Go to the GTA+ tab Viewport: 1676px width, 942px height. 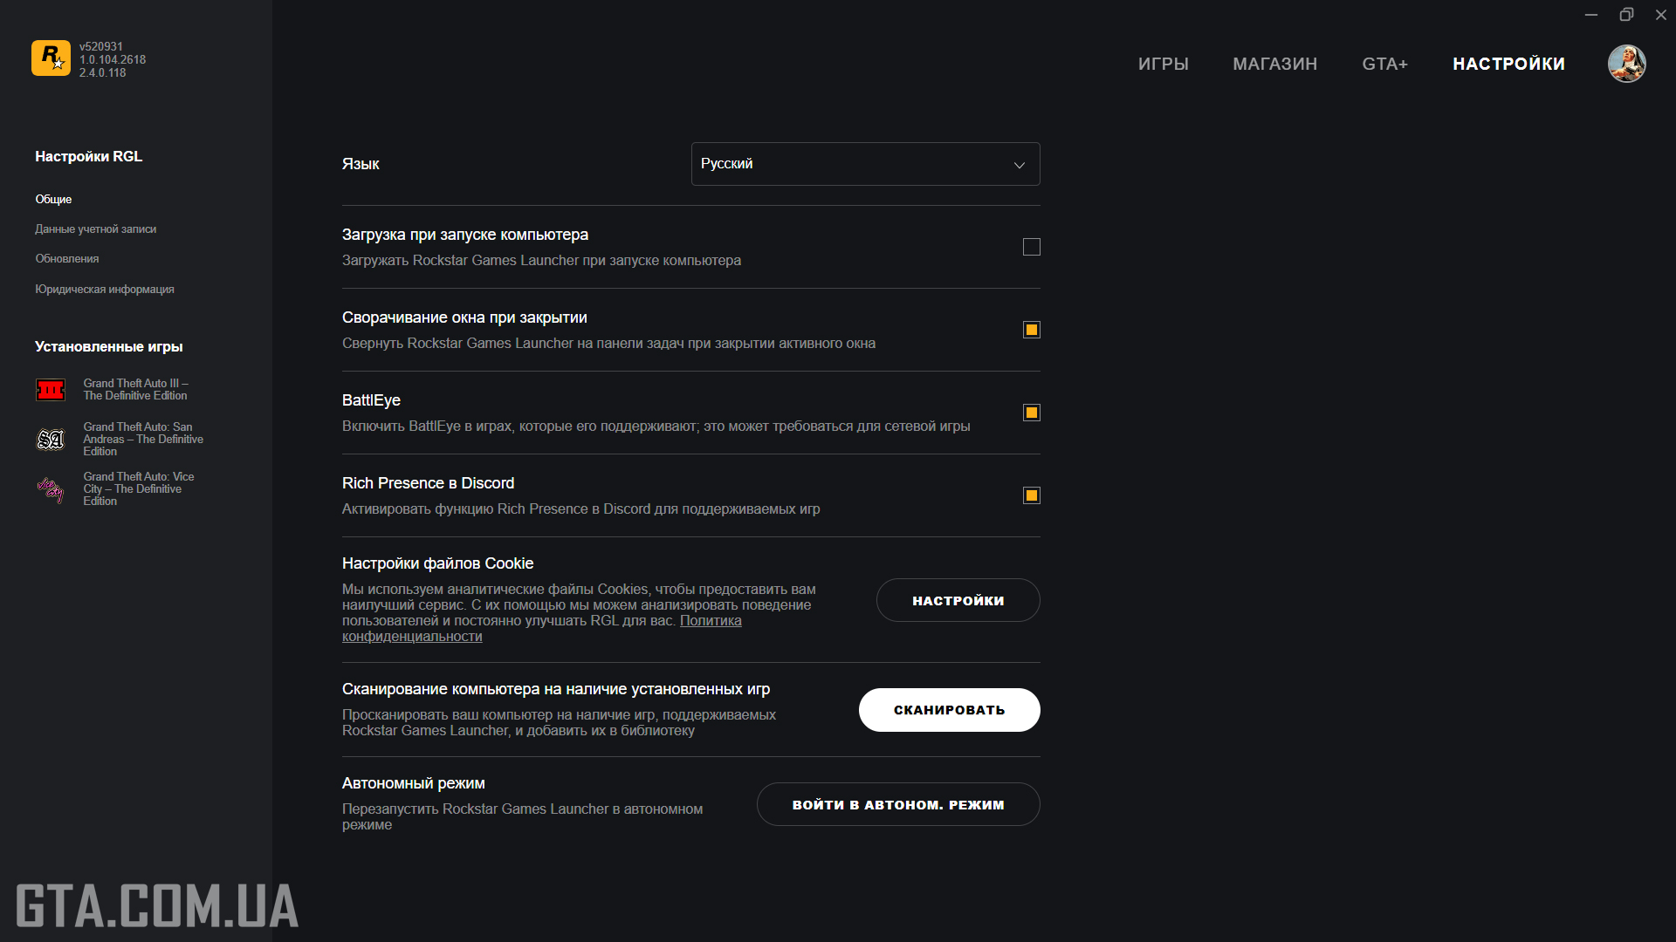(1385, 64)
